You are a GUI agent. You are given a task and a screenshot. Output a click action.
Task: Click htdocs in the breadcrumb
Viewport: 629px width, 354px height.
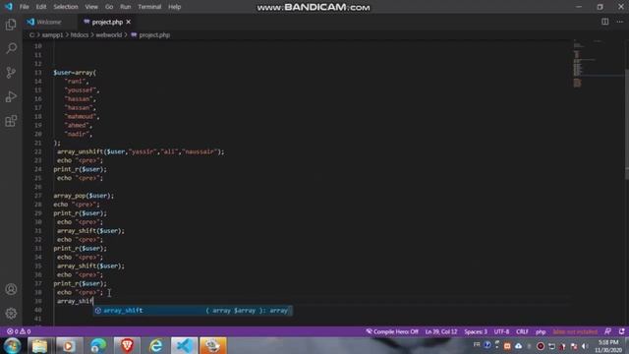point(80,35)
